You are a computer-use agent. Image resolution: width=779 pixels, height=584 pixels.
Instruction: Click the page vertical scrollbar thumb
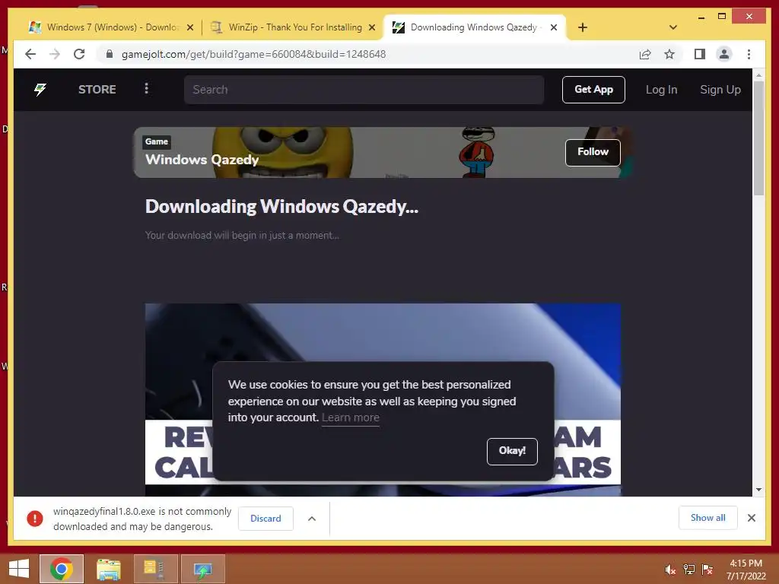click(x=758, y=138)
